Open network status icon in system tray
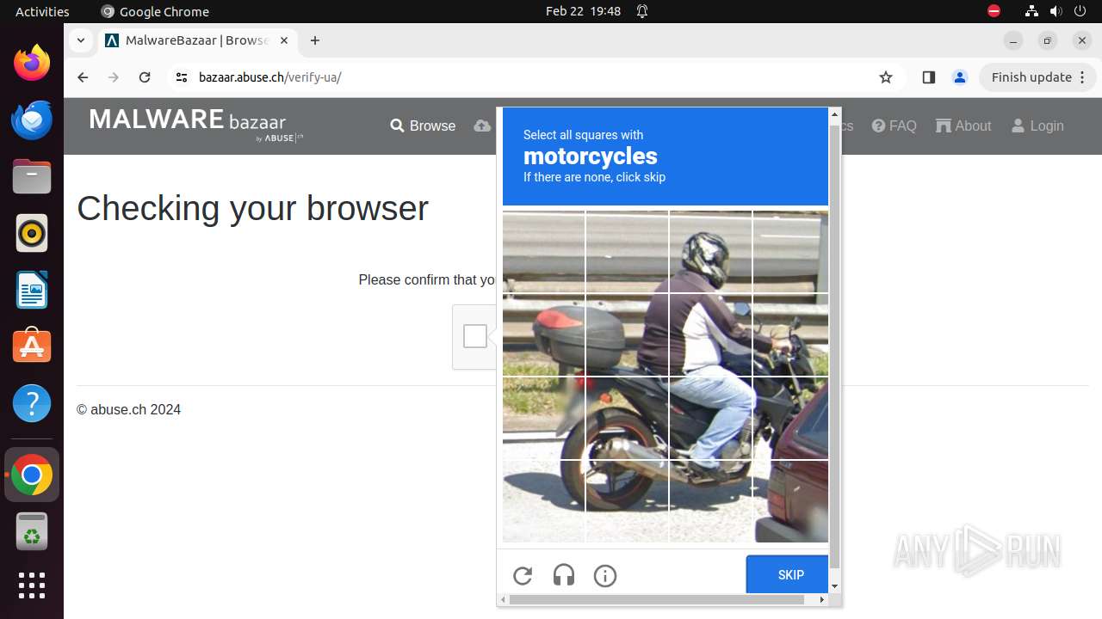Viewport: 1102px width, 619px height. pos(1031,11)
